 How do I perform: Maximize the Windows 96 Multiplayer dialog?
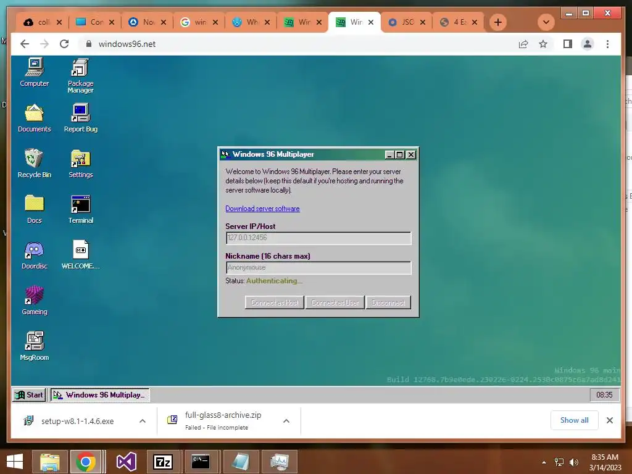click(x=399, y=155)
